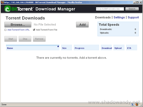
Task: Click the Torrent Downloads heading
Action: click(x=25, y=18)
